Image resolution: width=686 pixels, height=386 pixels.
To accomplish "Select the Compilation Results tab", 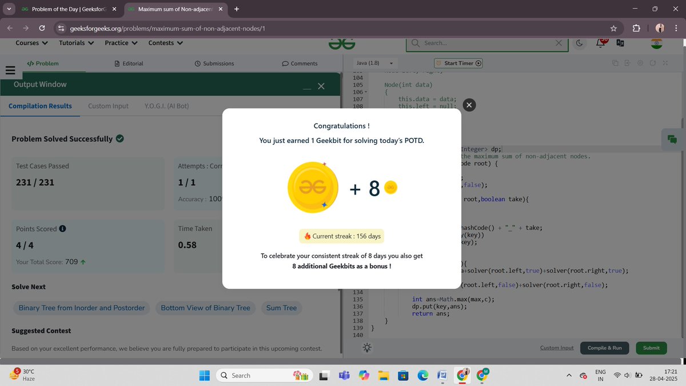I will [x=40, y=106].
